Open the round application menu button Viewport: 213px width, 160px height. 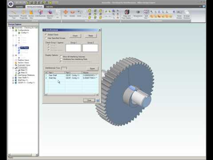pyautogui.click(x=11, y=4)
